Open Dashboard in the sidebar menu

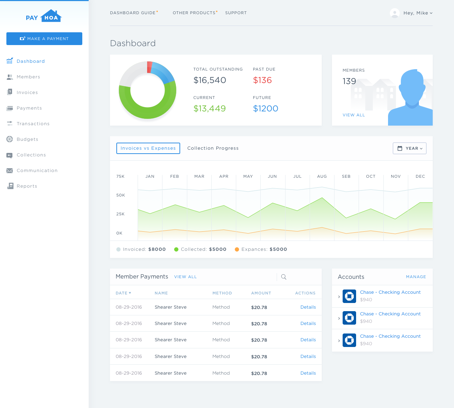click(31, 61)
